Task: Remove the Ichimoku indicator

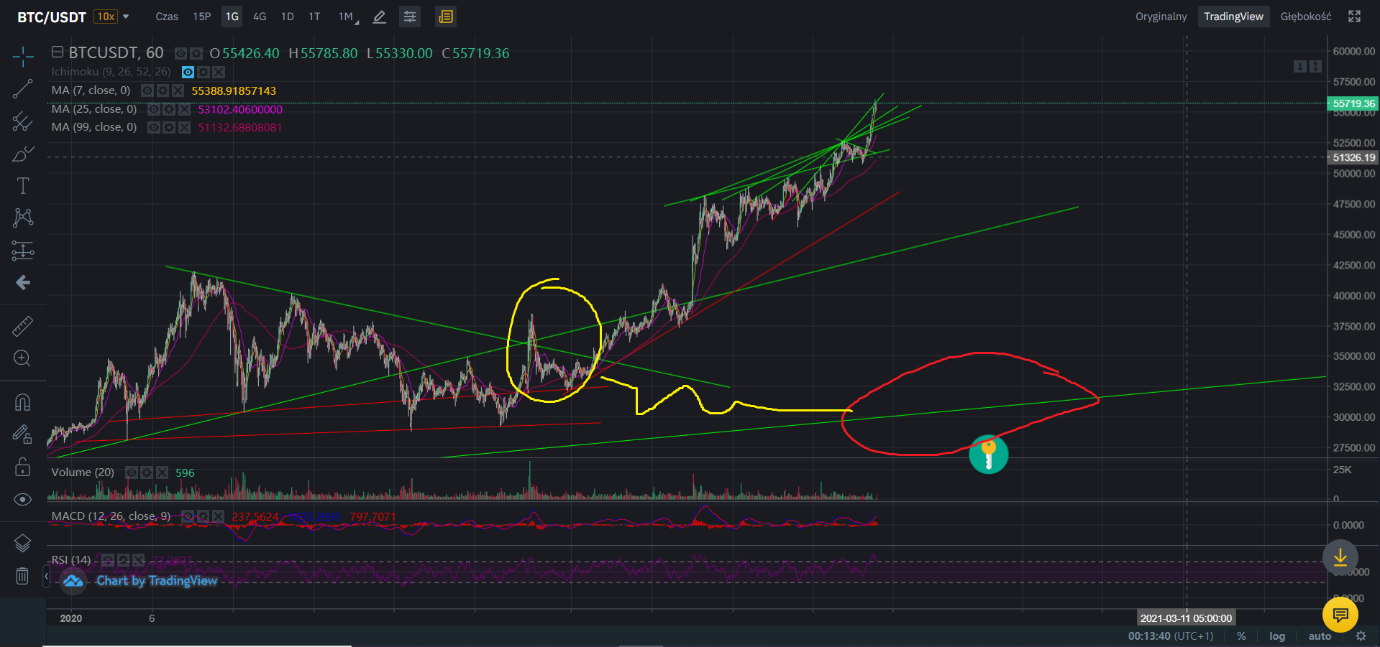Action: coord(219,72)
